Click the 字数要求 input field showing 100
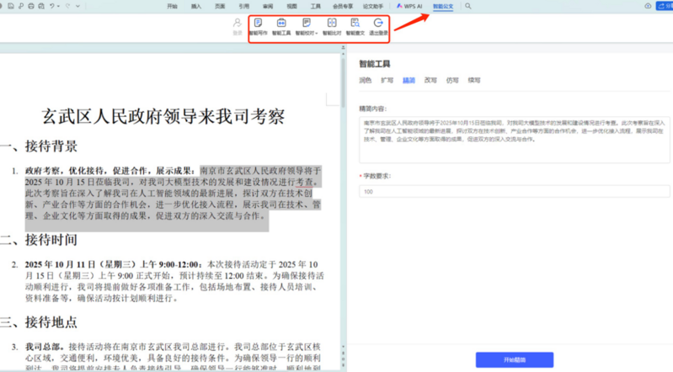 tap(515, 192)
